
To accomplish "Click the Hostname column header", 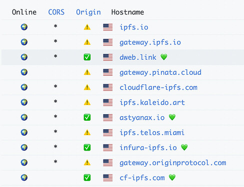I will click(127, 12).
